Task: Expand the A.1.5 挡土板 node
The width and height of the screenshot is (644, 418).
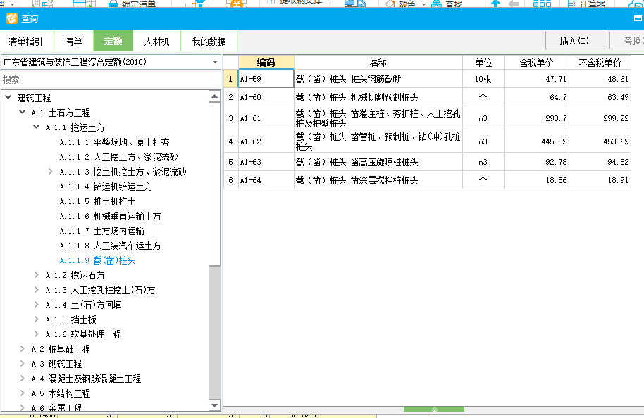Action: 36,319
